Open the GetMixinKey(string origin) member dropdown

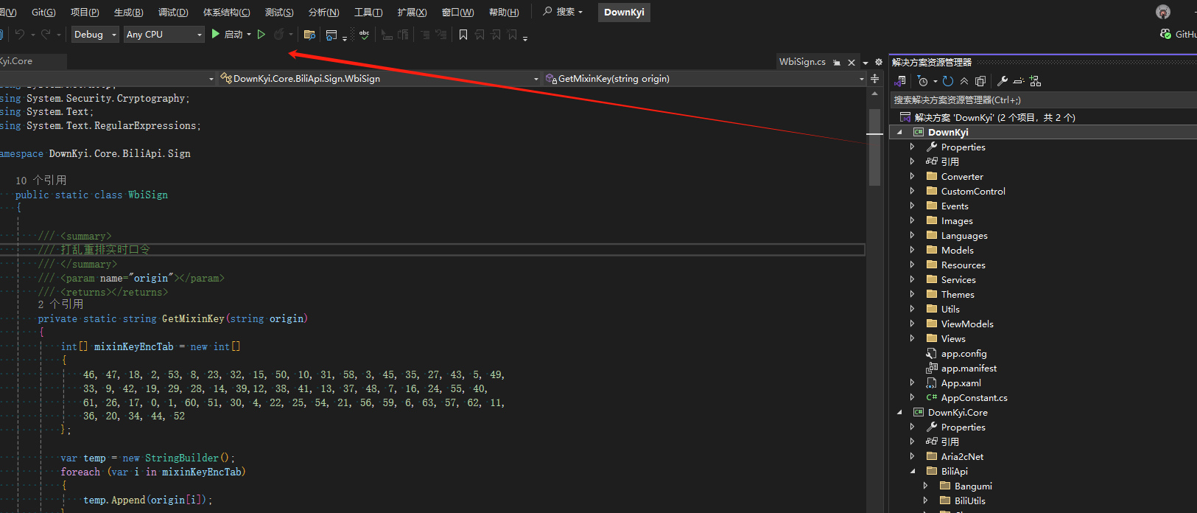(x=704, y=79)
